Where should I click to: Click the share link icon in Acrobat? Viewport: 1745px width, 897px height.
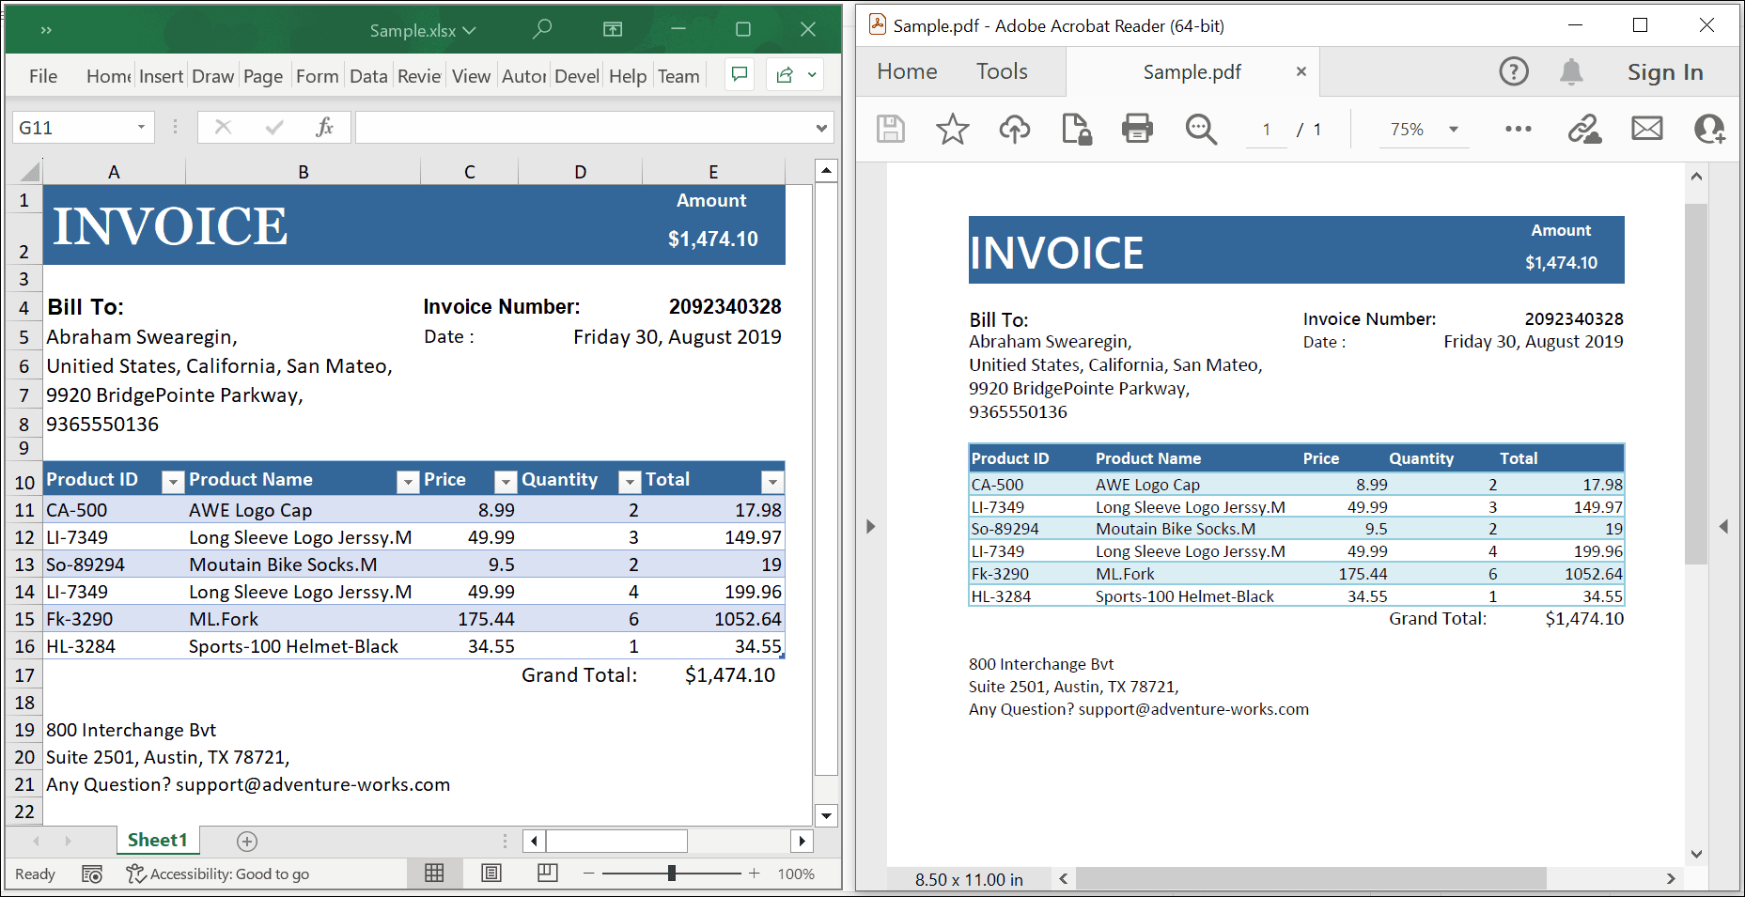[x=1584, y=129]
